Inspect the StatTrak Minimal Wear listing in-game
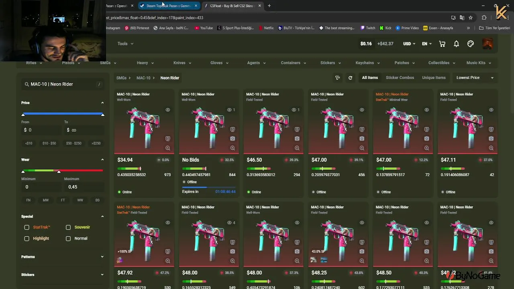 pos(426,129)
